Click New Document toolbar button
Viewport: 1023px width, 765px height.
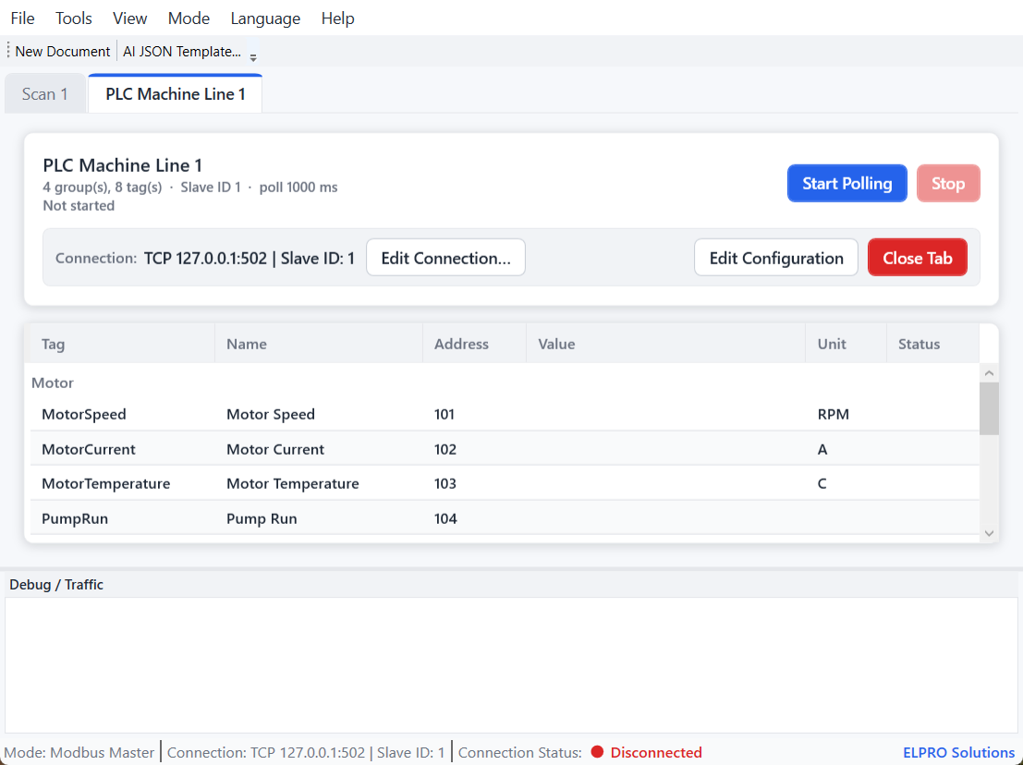coord(63,52)
